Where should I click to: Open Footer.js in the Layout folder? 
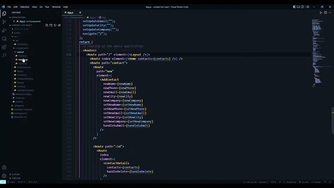pos(21,56)
